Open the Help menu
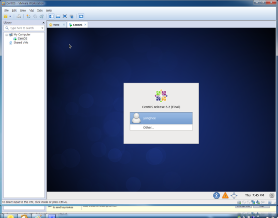278x218 pixels. 49,11
